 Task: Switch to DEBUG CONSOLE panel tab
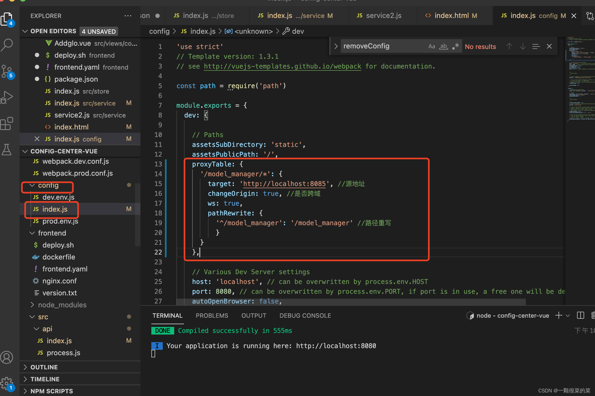pos(305,315)
